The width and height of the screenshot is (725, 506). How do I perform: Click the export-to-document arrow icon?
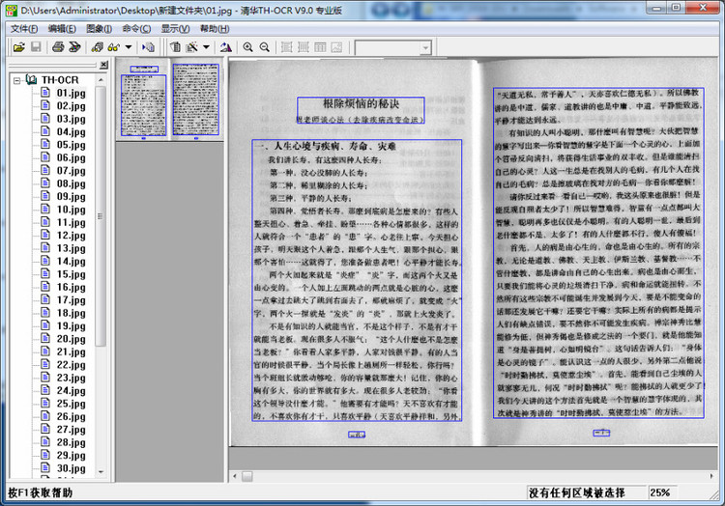point(149,47)
